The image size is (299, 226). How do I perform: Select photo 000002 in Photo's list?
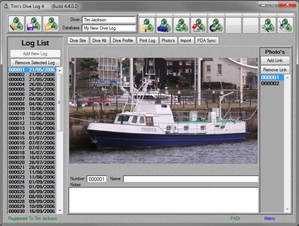(x=270, y=83)
